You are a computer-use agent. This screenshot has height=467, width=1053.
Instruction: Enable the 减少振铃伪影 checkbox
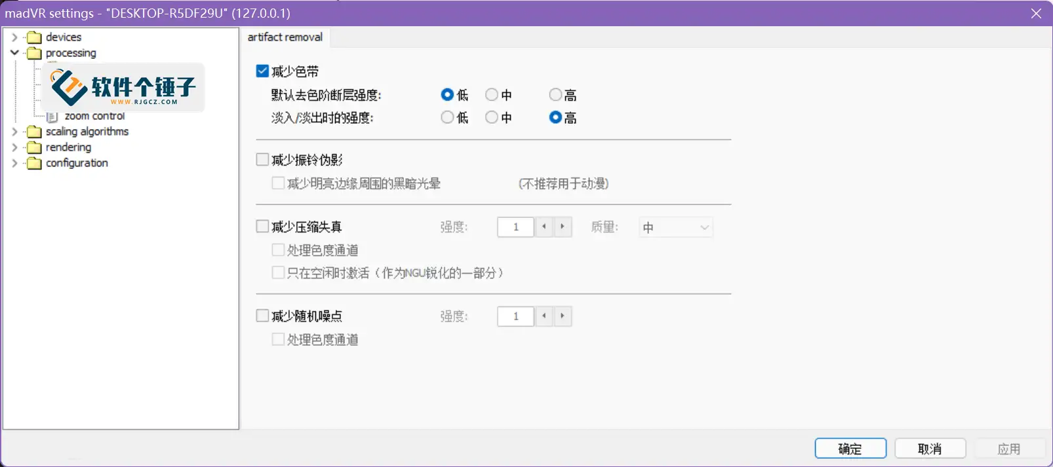coord(262,159)
